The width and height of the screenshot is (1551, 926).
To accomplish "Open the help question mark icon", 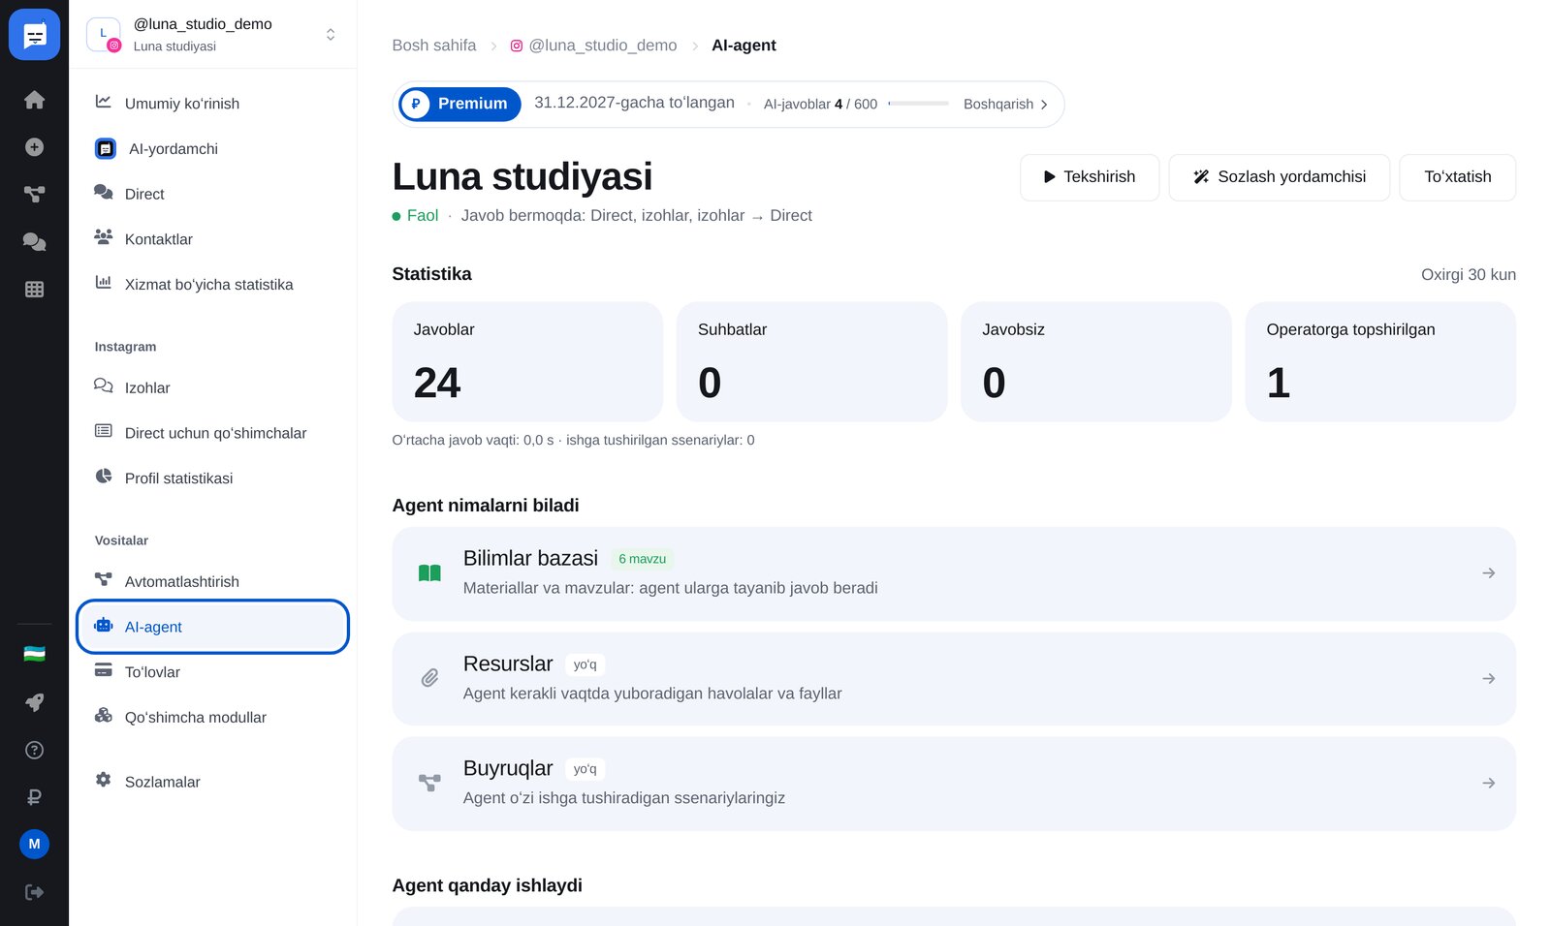I will tap(34, 750).
